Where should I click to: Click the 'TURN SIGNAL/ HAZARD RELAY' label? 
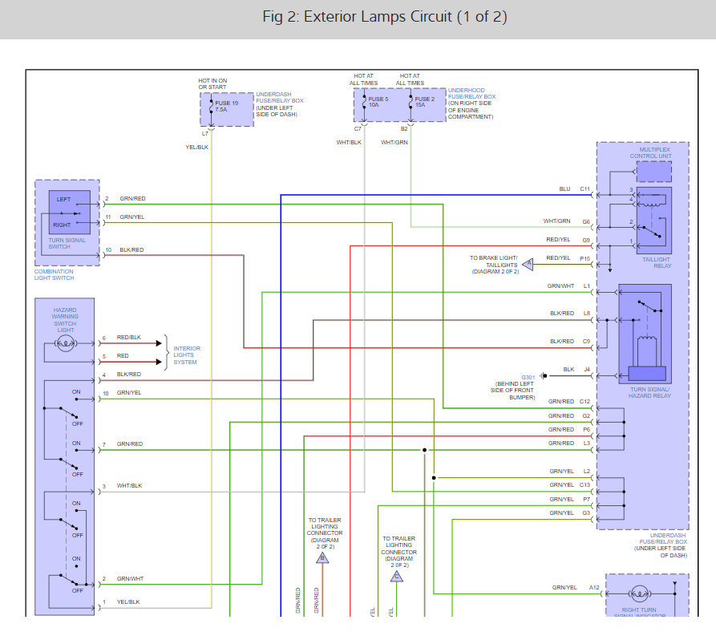[649, 392]
